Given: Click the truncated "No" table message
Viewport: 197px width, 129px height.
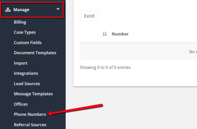Looking at the screenshot, I should [193, 52].
